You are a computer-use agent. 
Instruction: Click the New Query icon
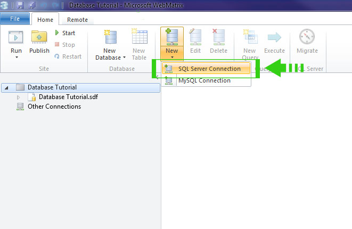[x=250, y=36]
